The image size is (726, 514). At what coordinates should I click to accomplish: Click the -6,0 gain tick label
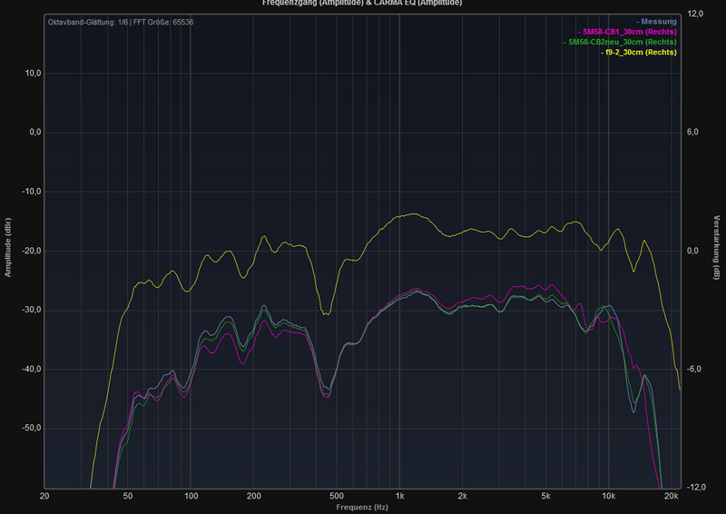pos(694,369)
